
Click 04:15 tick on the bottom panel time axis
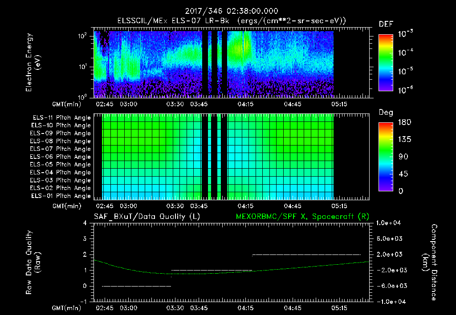click(x=246, y=308)
